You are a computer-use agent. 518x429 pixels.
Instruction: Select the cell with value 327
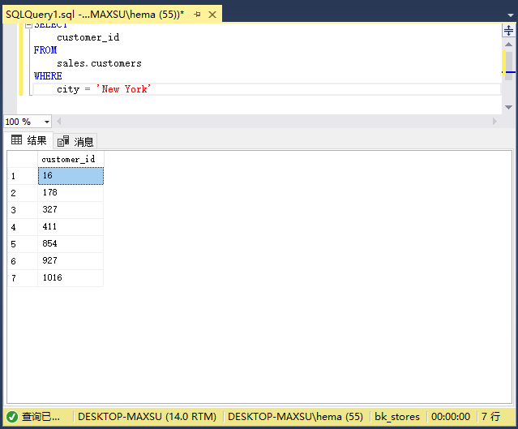coord(71,210)
